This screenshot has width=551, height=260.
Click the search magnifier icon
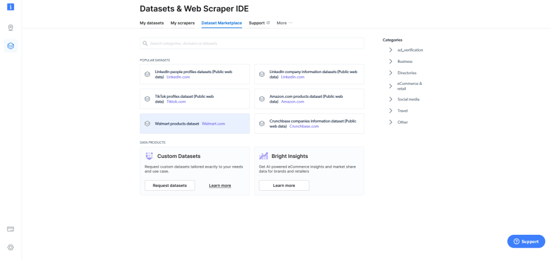[x=145, y=44]
